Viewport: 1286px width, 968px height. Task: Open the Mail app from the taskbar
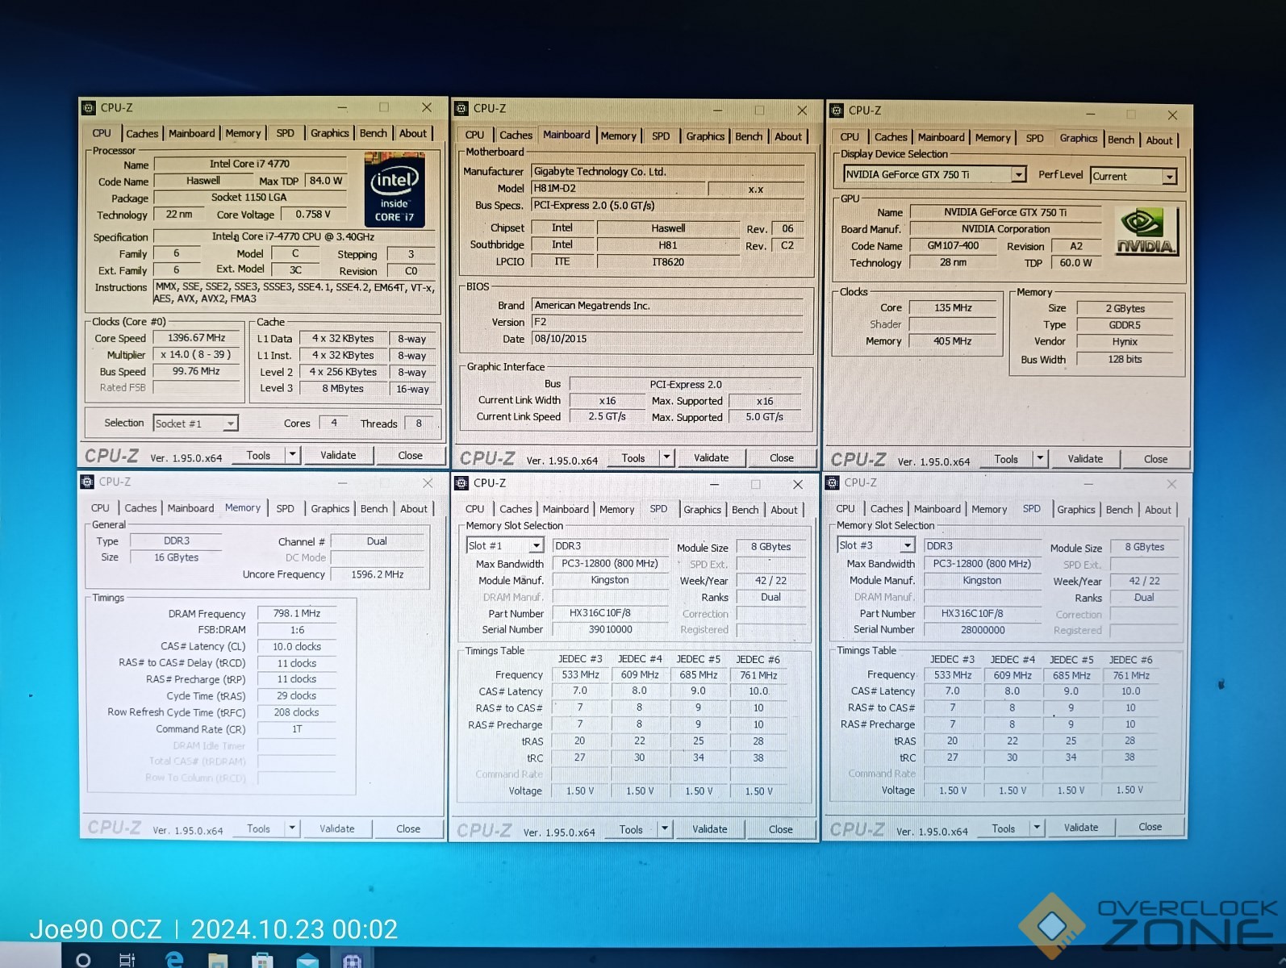pos(307,959)
